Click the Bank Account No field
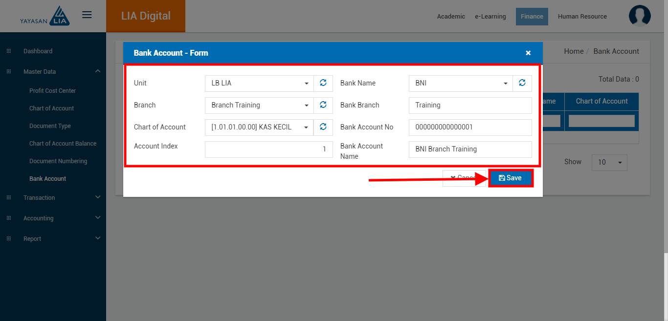Image resolution: width=668 pixels, height=321 pixels. point(470,127)
